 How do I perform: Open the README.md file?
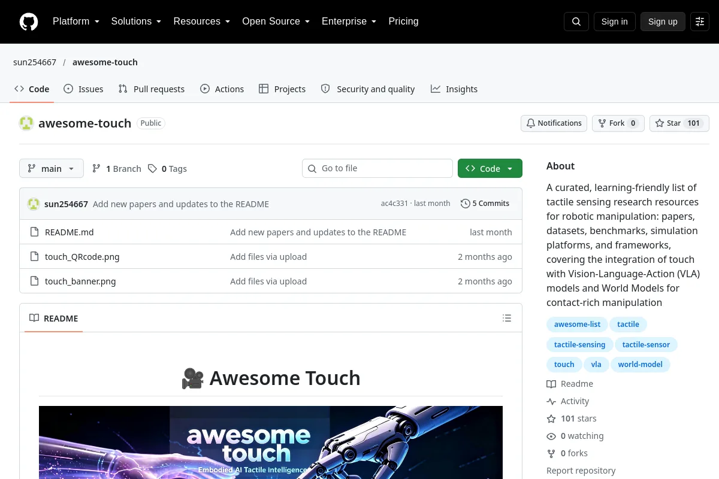(70, 232)
